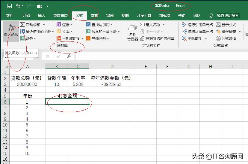The width and height of the screenshot is (248, 164).
Task: Switch to the 插入 ribbon tab
Action: click(41, 16)
